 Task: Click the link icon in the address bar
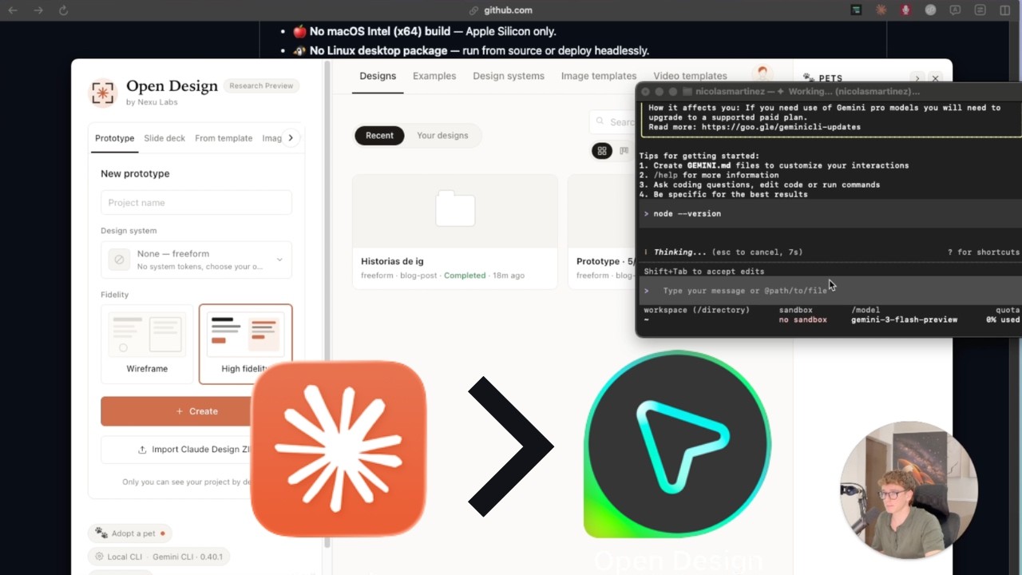473,10
